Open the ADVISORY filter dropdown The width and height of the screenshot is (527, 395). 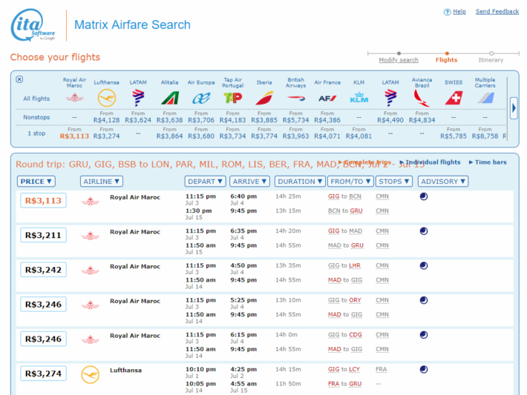443,182
